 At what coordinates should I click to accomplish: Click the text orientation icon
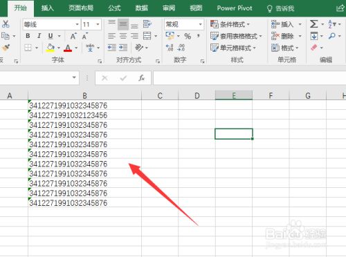[x=139, y=48]
